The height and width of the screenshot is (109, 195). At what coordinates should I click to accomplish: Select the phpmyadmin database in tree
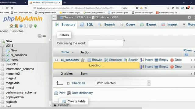(x=15, y=97)
